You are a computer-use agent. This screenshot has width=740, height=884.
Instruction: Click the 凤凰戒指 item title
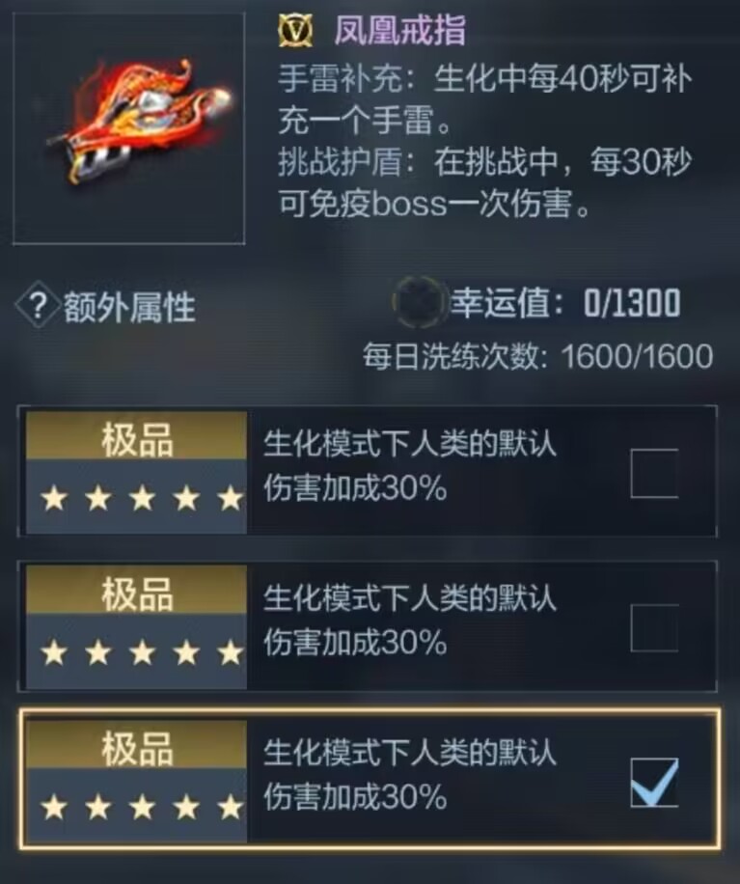tap(399, 31)
